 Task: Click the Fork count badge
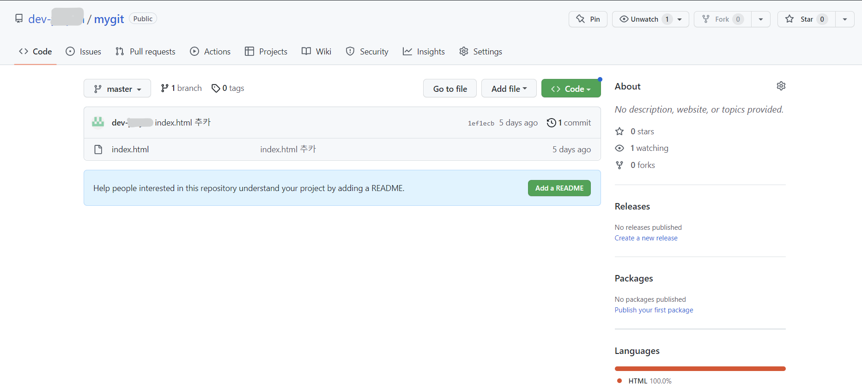pyautogui.click(x=738, y=19)
